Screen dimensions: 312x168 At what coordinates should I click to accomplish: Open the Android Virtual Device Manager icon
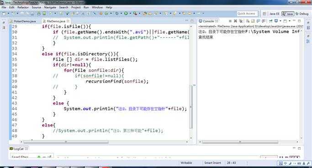44,13
